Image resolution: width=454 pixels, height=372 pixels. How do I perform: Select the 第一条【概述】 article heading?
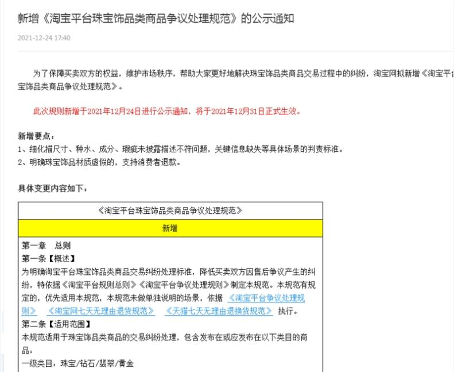pos(49,258)
